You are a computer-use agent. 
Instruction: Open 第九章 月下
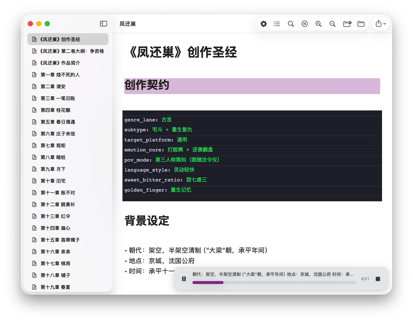[68, 169]
